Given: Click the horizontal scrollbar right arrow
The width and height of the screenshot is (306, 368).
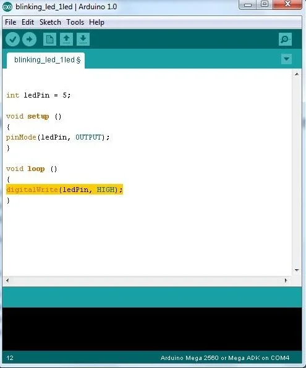Looking at the screenshot, I should click(x=286, y=280).
